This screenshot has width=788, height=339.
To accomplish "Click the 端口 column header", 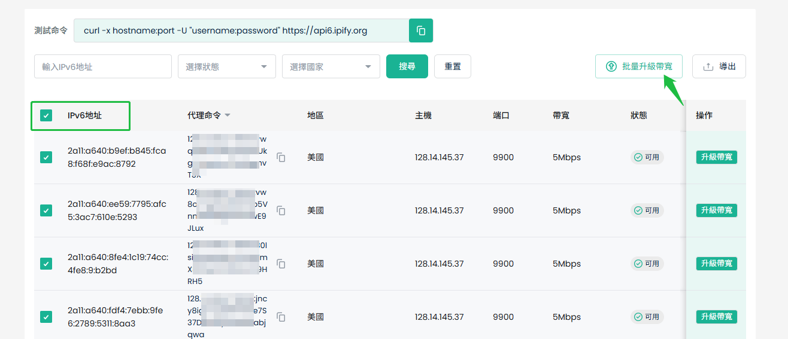I will 501,115.
